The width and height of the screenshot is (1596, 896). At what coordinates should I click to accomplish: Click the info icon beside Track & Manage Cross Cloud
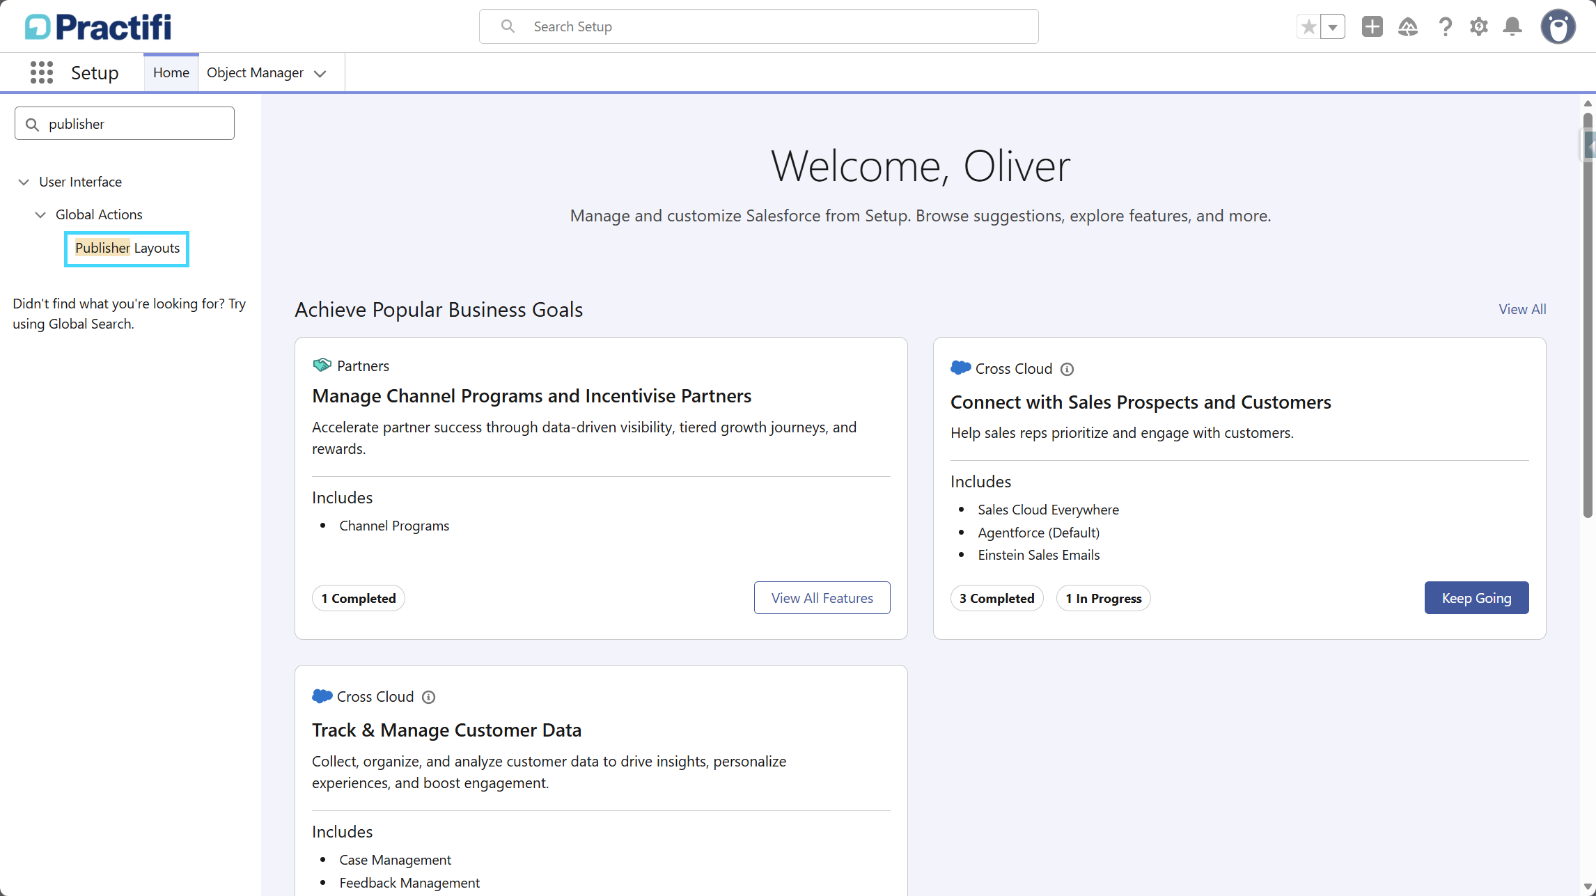tap(429, 697)
